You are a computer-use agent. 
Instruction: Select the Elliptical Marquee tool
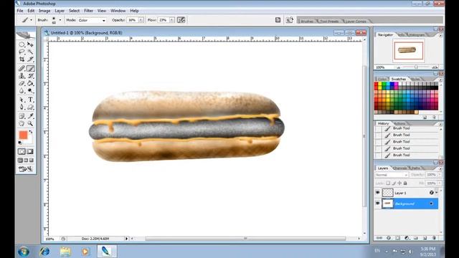click(22, 44)
